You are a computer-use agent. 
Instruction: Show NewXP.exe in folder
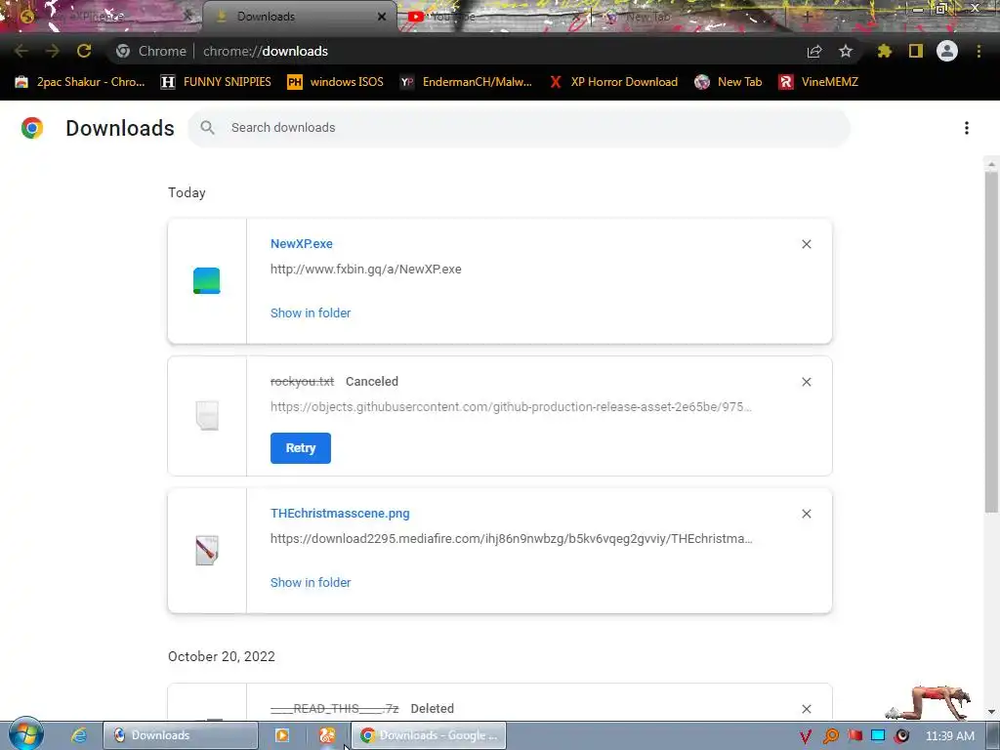click(x=311, y=313)
